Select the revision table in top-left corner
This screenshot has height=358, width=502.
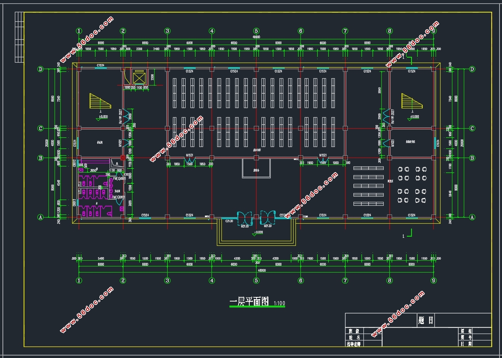point(19,37)
